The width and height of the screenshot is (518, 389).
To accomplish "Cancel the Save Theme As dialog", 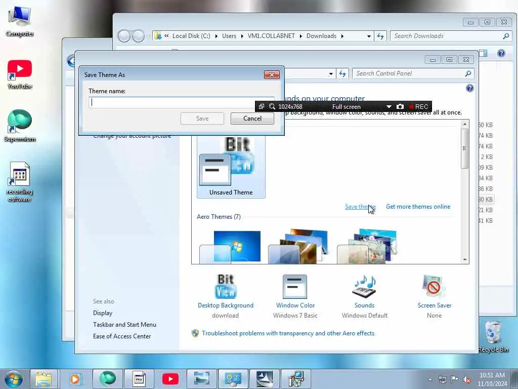I will pyautogui.click(x=252, y=119).
